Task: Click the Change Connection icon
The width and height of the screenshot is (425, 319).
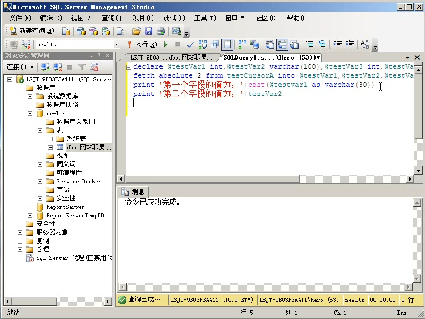Action: (26, 45)
